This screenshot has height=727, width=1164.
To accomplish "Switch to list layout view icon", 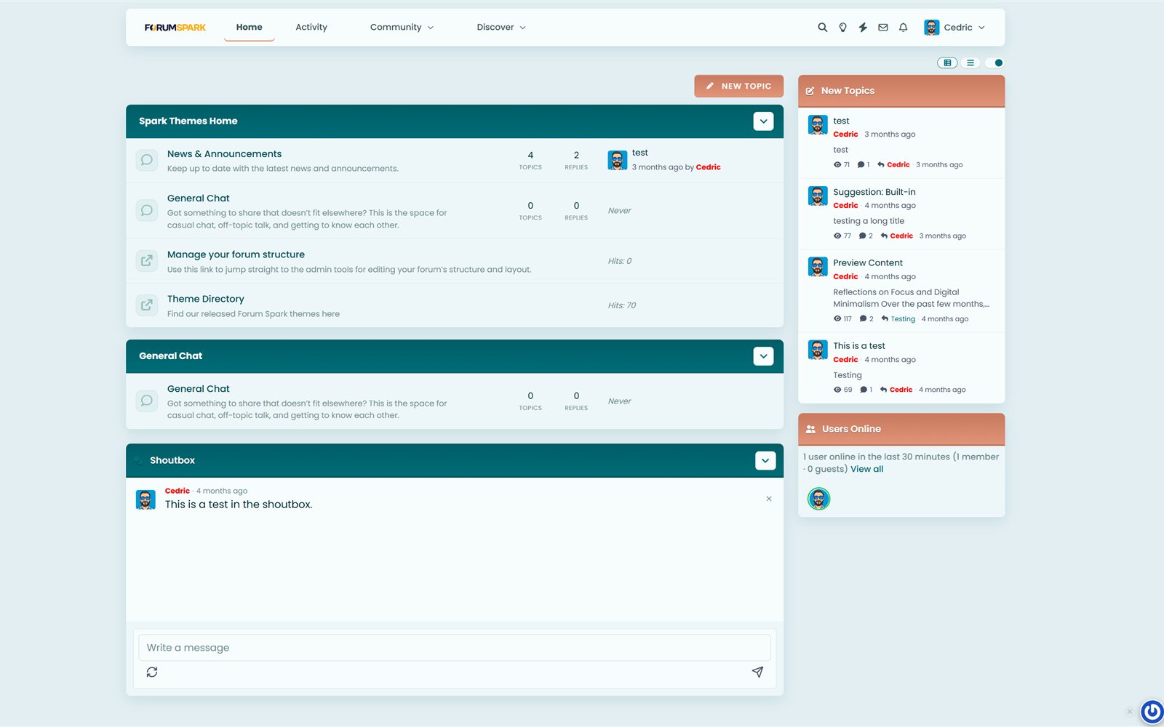I will 970,63.
